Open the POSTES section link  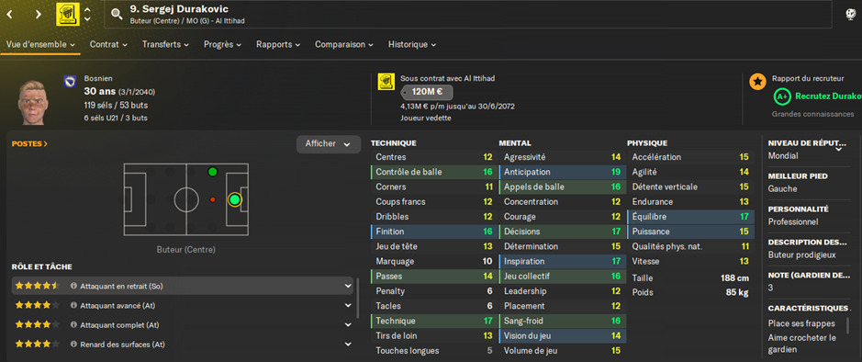[29, 144]
